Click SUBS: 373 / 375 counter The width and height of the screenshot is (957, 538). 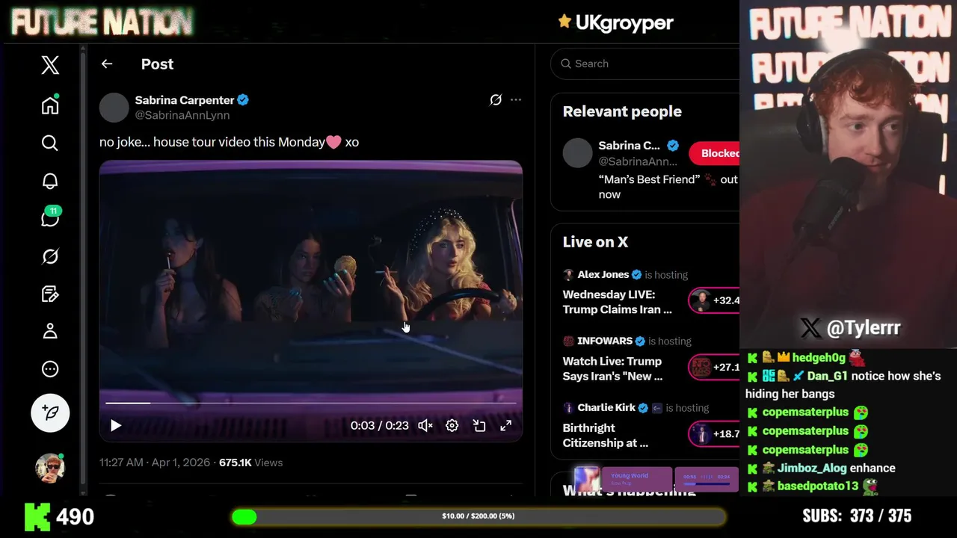(857, 516)
